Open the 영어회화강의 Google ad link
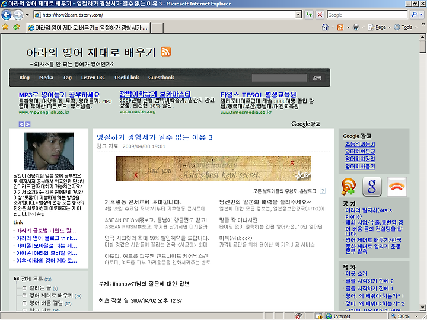 tap(361, 159)
